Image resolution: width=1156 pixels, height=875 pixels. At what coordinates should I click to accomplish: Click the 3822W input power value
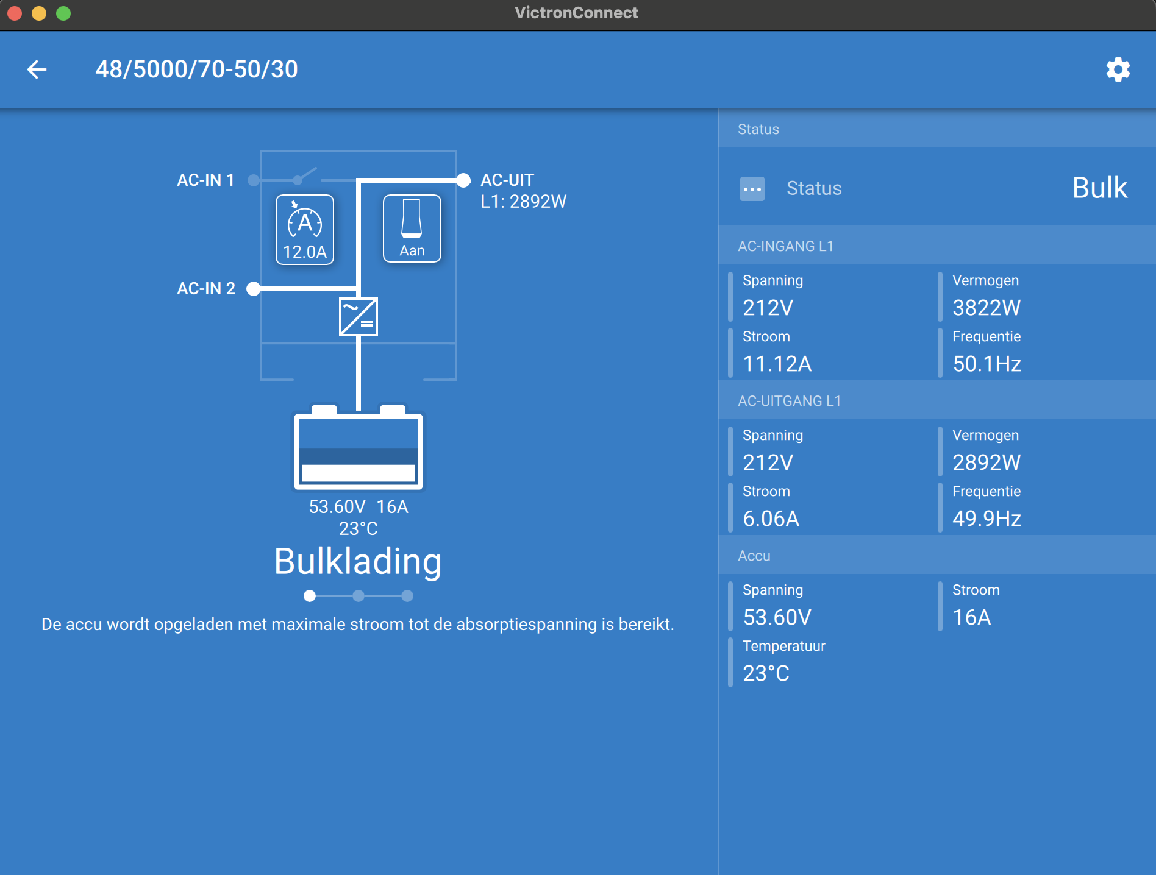click(987, 308)
